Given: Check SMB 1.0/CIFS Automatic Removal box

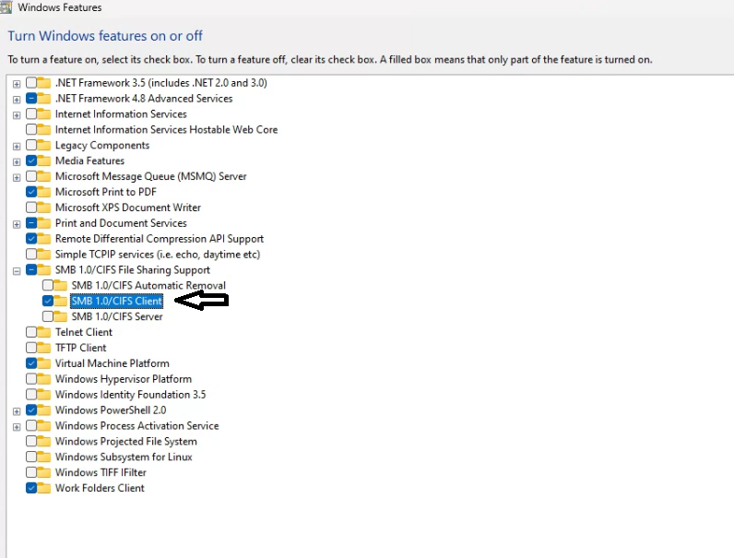Looking at the screenshot, I should click(x=48, y=285).
